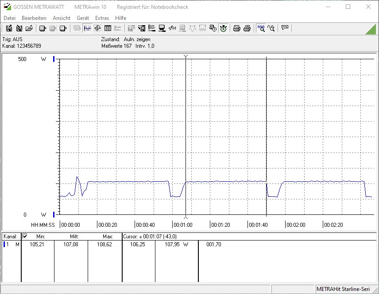Open the Bearbeiten menu
The image size is (379, 294).
point(34,18)
